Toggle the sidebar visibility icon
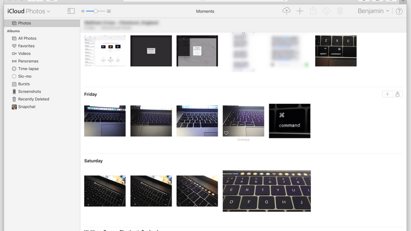 tap(71, 11)
